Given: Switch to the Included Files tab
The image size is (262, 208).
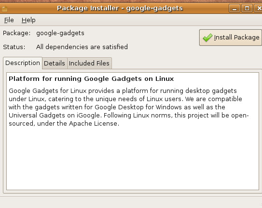Looking at the screenshot, I should [x=89, y=63].
